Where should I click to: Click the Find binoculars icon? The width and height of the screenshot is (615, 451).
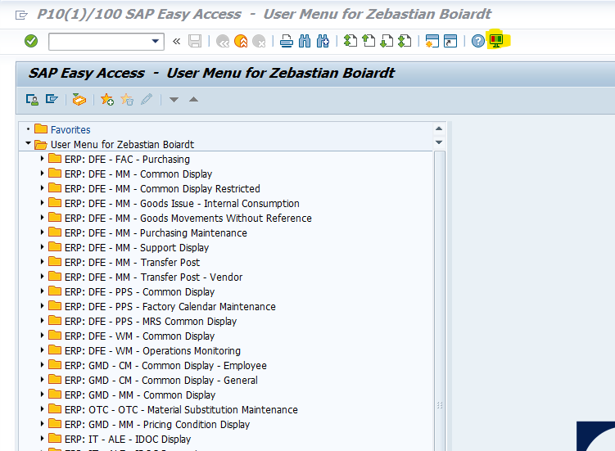click(x=305, y=41)
